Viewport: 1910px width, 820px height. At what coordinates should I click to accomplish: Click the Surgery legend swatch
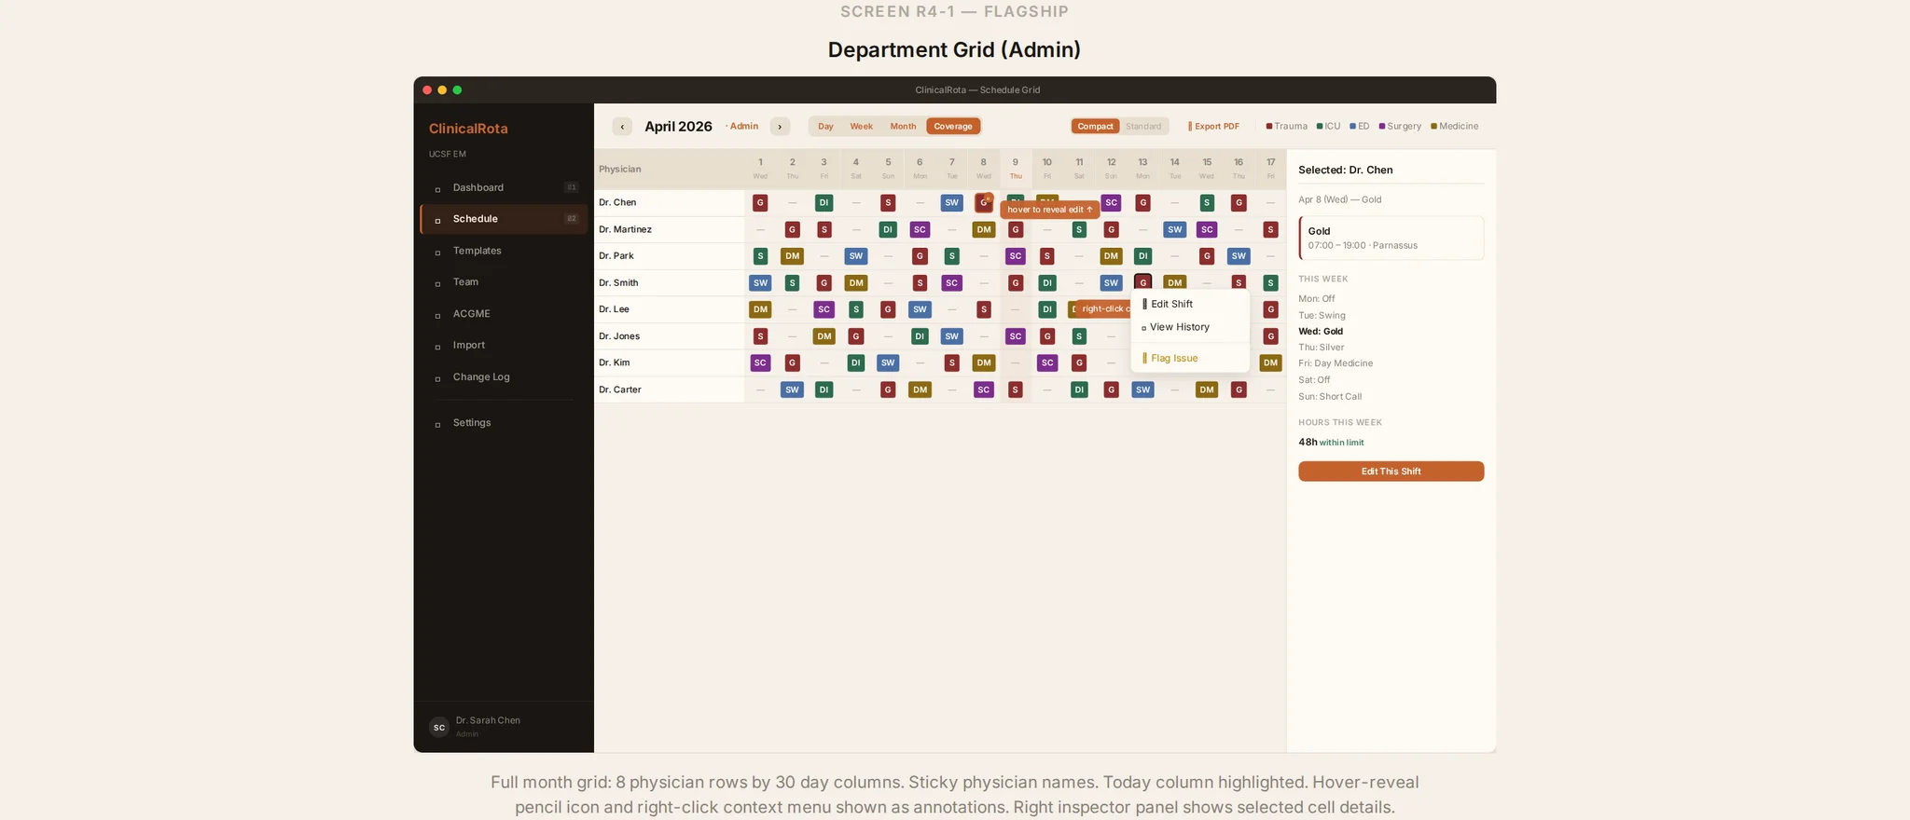point(1382,127)
